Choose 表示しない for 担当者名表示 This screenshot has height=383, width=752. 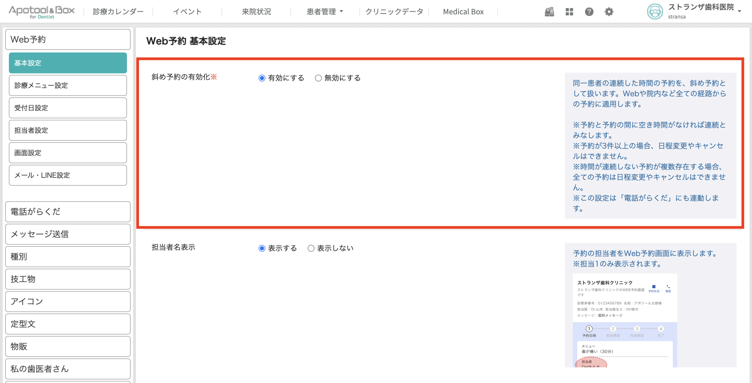pos(311,248)
